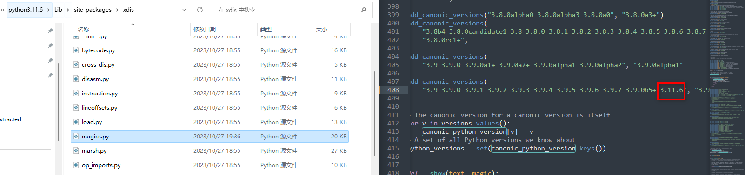This screenshot has height=175, width=745.
Task: Click the 20 KB size of magics.py
Action: click(x=339, y=136)
